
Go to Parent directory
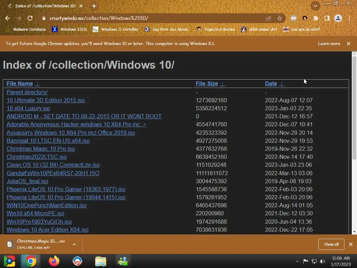tap(27, 92)
